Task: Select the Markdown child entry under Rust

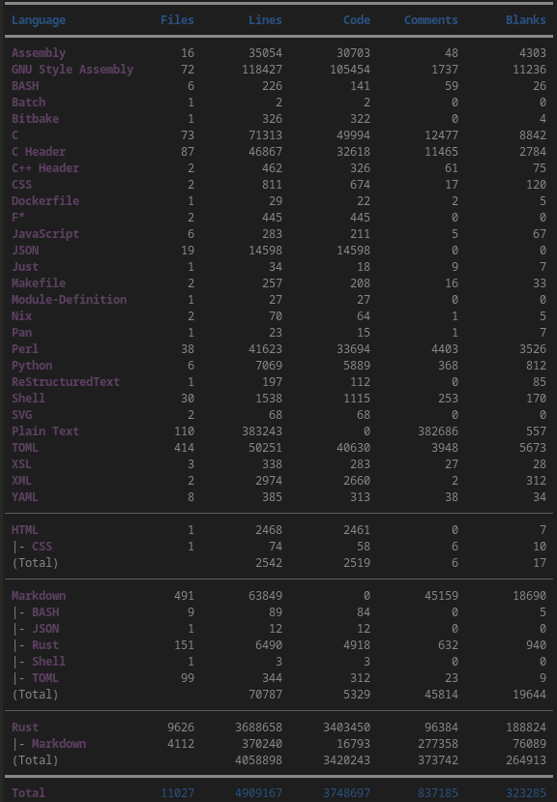Action: [x=59, y=743]
